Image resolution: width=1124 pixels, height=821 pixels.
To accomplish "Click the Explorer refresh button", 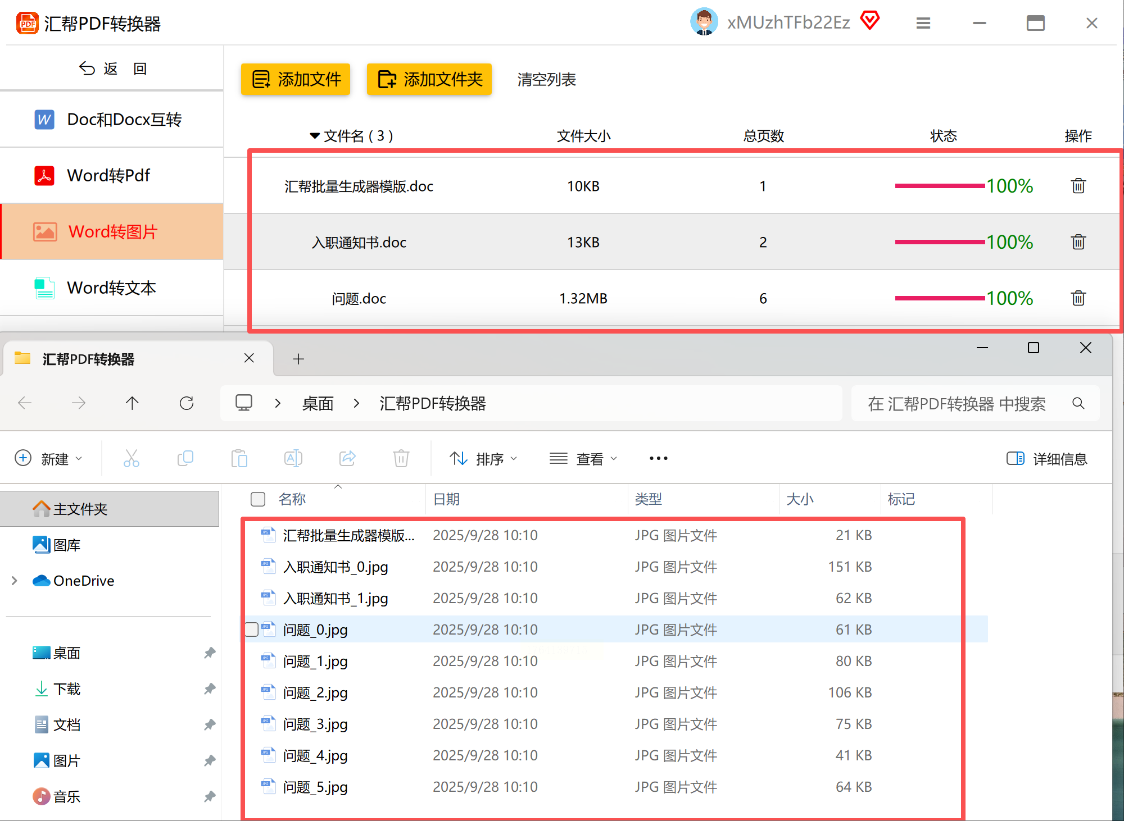I will click(187, 403).
